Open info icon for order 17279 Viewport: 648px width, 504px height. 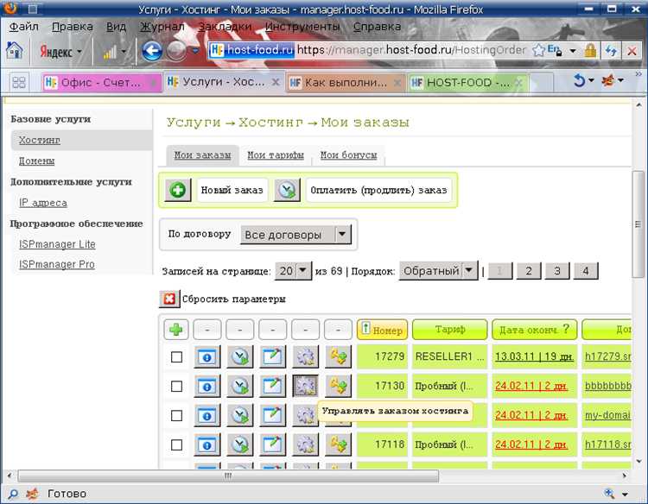[207, 356]
